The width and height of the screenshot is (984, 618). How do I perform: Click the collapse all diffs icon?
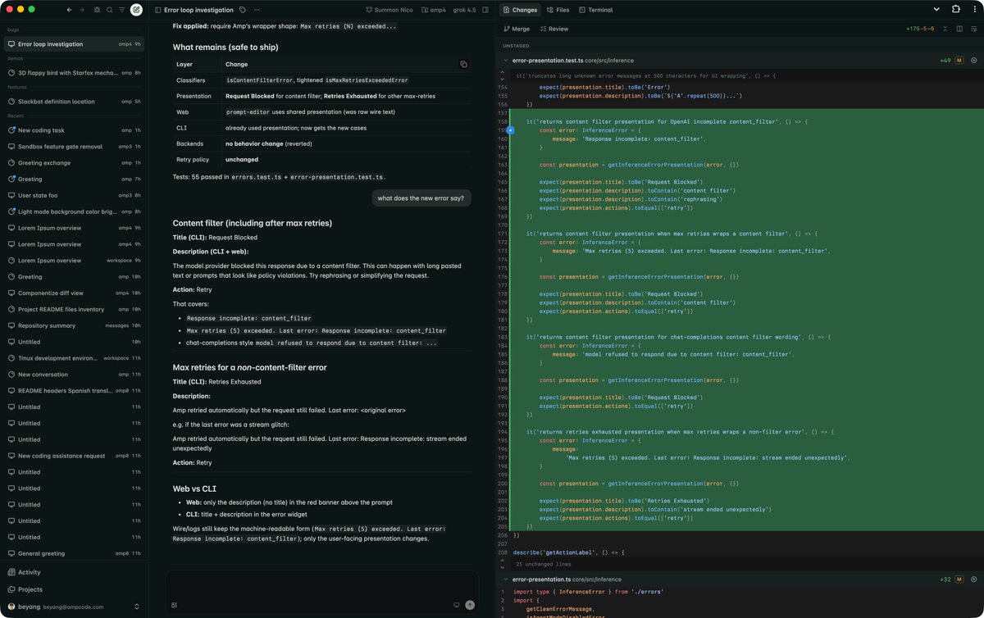click(945, 29)
